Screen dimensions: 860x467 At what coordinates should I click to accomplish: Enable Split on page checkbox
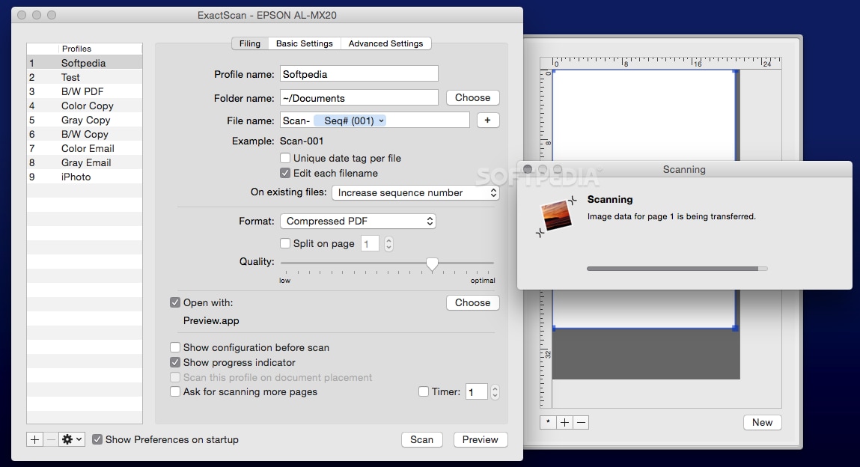pos(285,242)
